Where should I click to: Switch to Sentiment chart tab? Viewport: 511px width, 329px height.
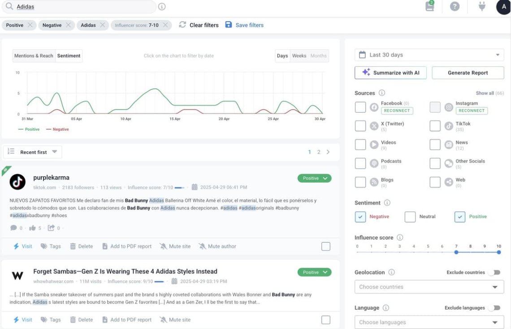click(x=69, y=56)
